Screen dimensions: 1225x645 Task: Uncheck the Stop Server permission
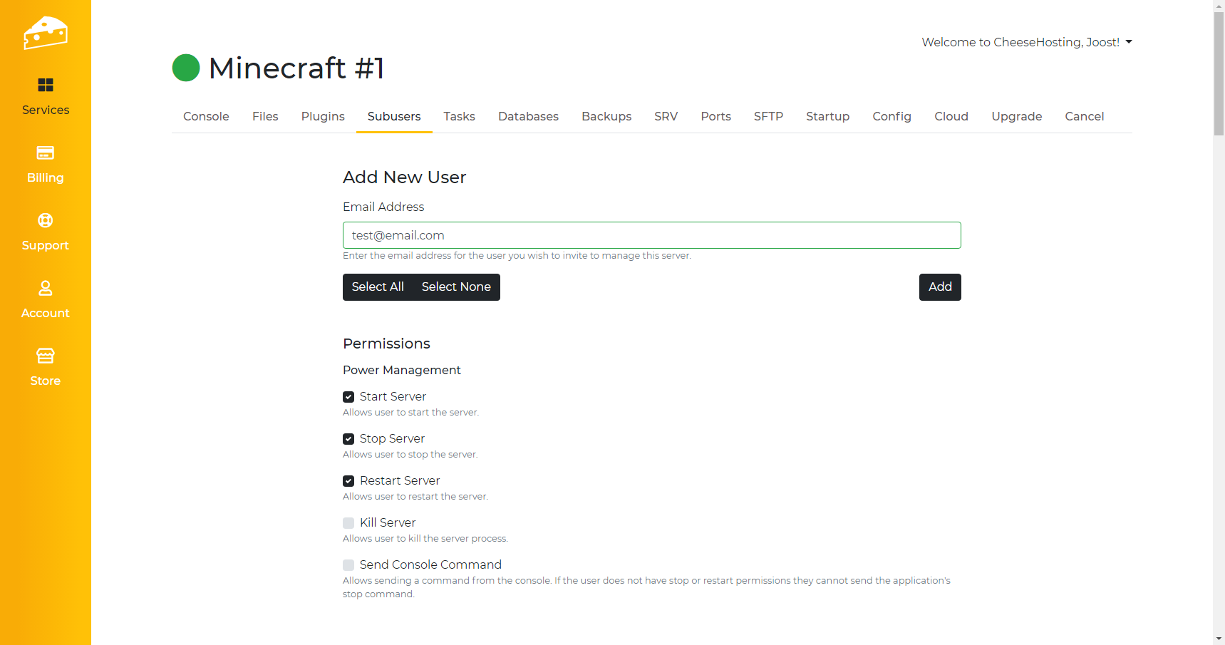(348, 439)
